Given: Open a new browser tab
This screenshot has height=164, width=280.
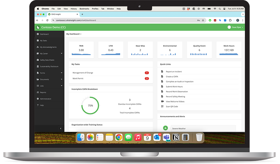Looking at the screenshot, I should [x=82, y=14].
